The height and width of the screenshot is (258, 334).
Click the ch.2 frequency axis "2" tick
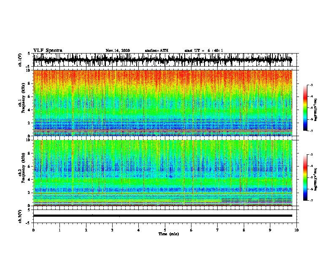point(29,193)
